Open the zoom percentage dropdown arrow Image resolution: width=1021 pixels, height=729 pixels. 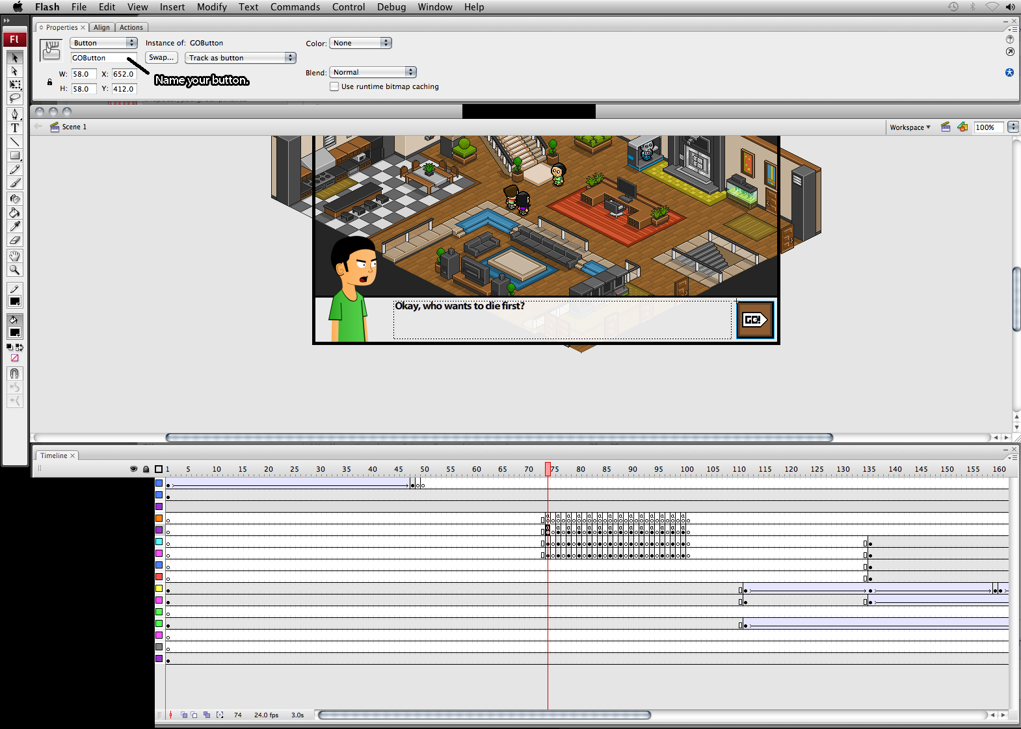[1013, 127]
